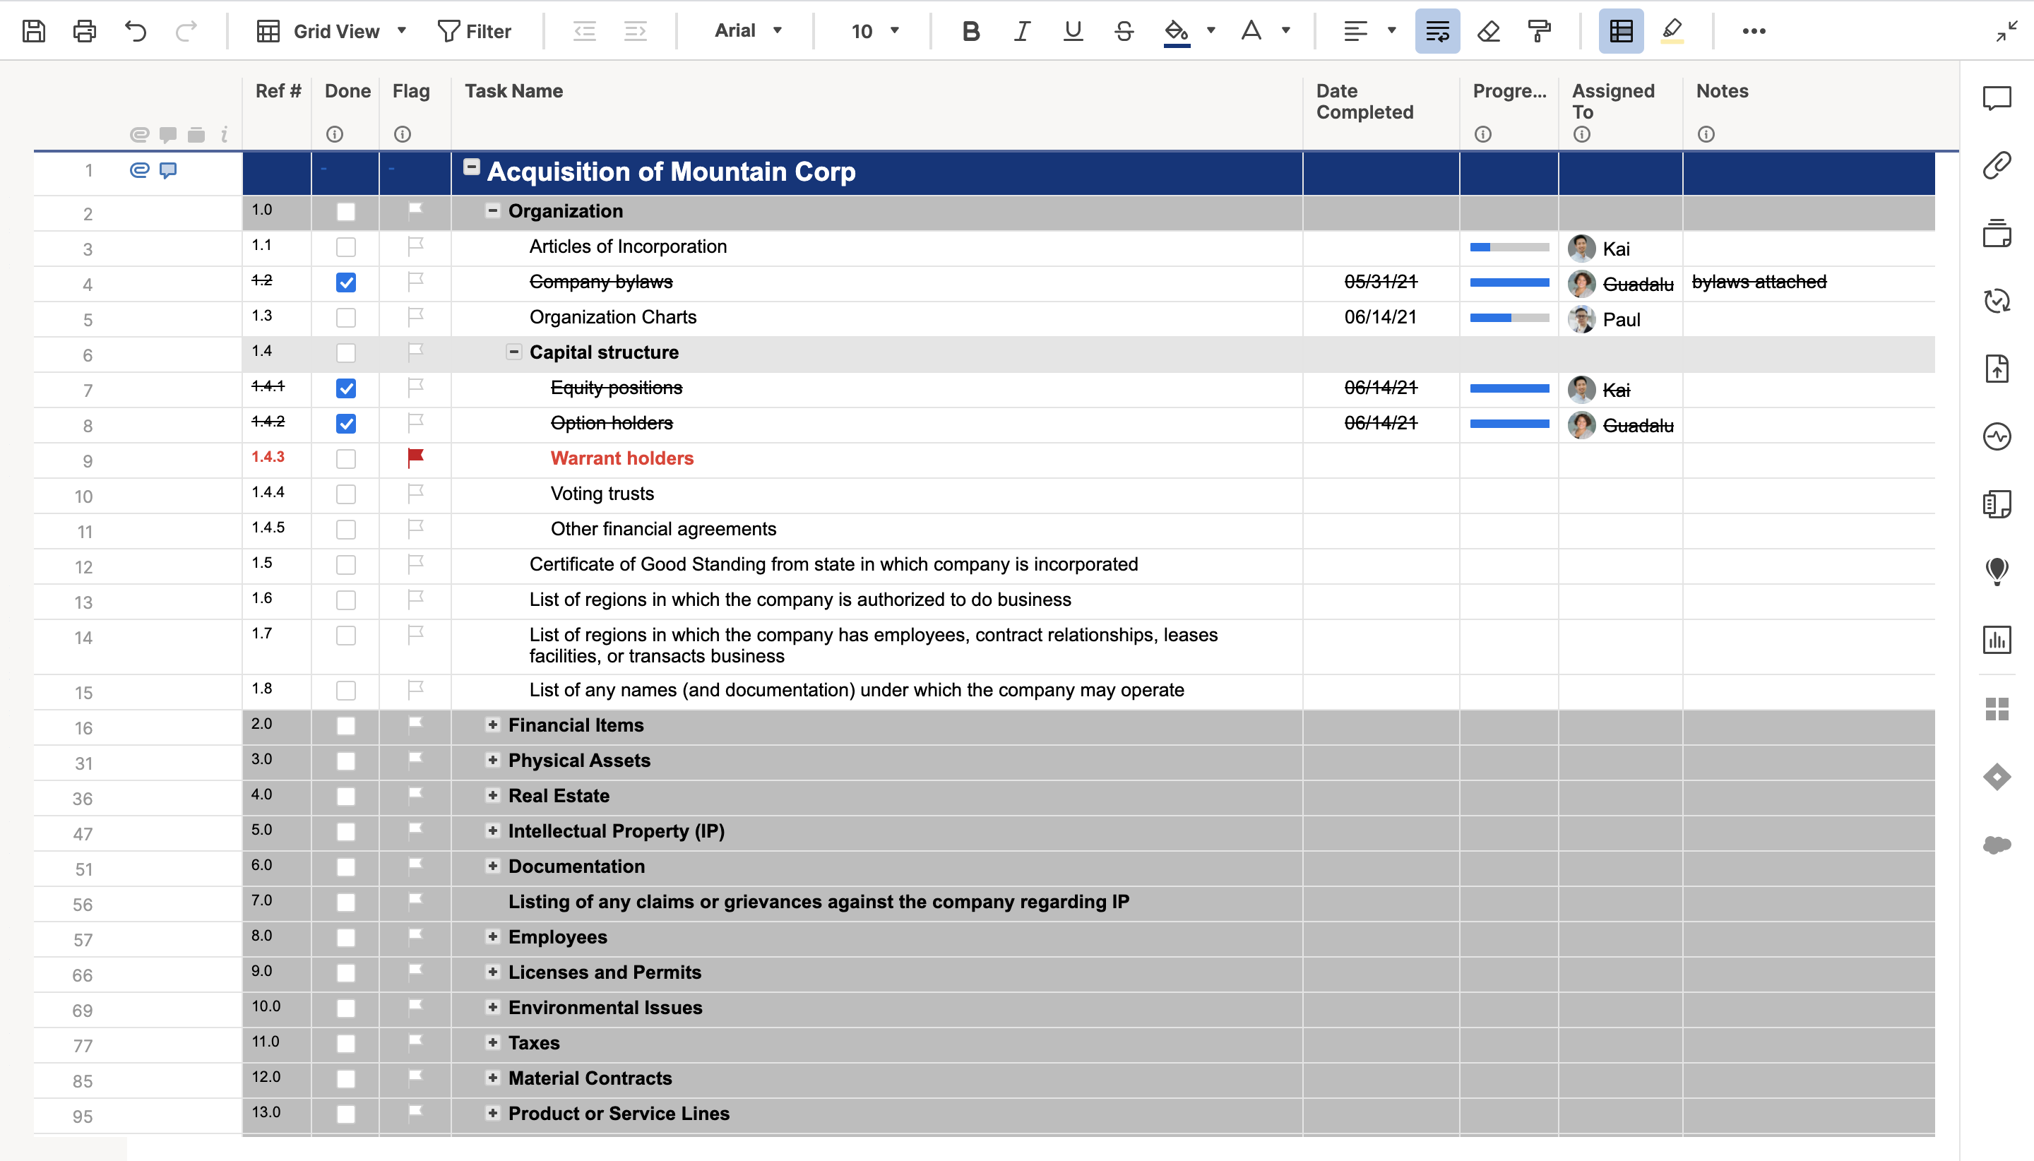Apply strikethrough formatting
The image size is (2034, 1161).
click(1124, 31)
